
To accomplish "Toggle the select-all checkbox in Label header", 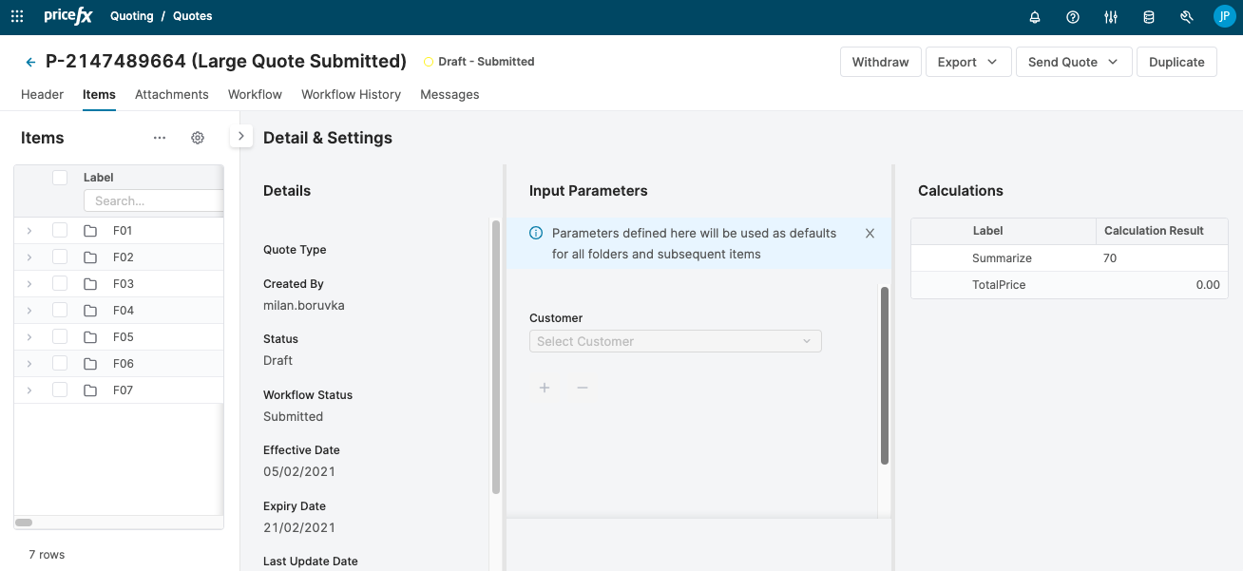I will tap(60, 178).
